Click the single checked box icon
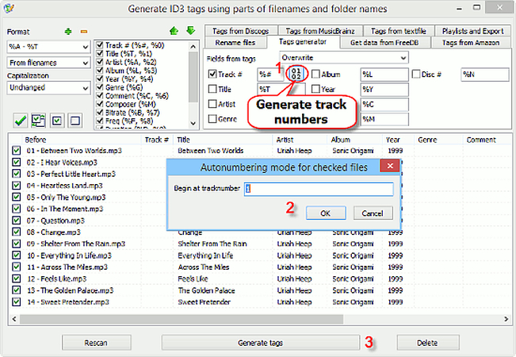This screenshot has height=357, width=516. (x=58, y=120)
